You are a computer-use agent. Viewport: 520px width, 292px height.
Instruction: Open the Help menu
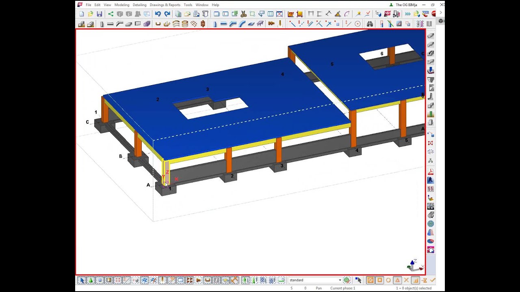[x=215, y=5]
